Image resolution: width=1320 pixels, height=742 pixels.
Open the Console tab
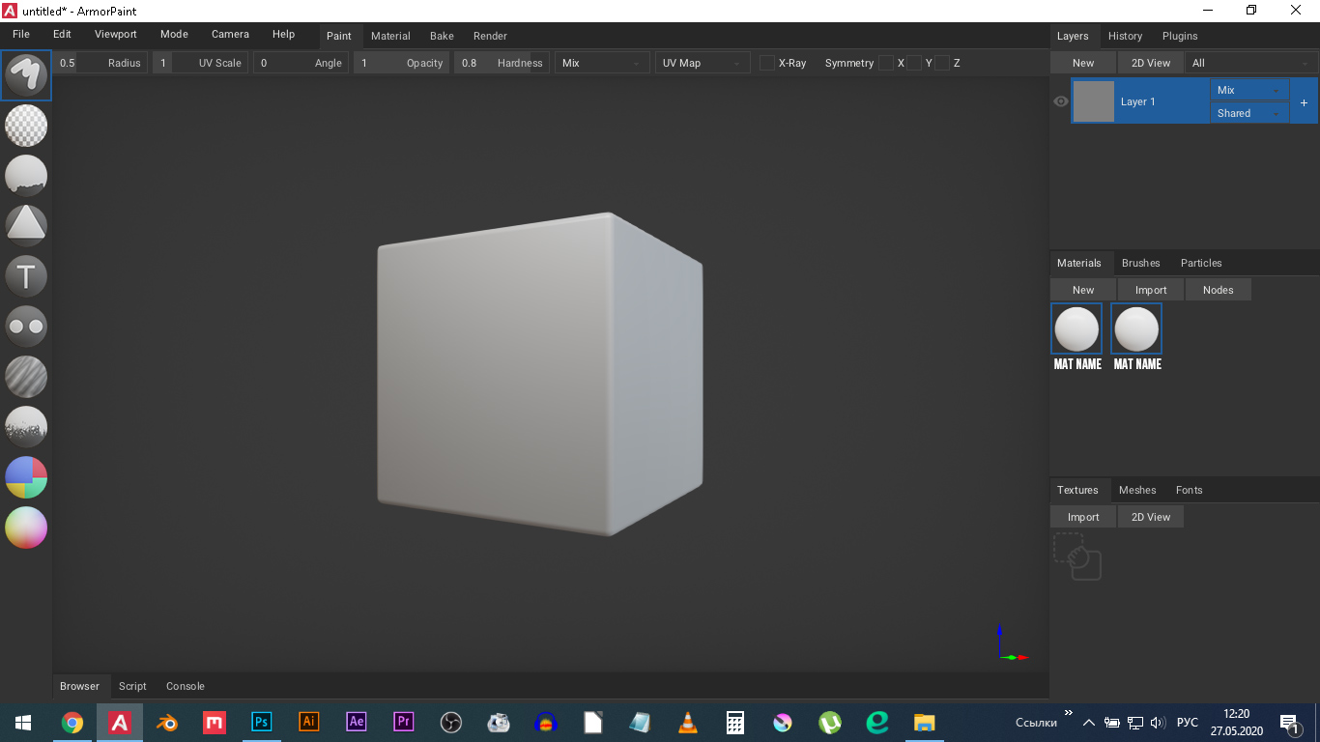pyautogui.click(x=185, y=686)
